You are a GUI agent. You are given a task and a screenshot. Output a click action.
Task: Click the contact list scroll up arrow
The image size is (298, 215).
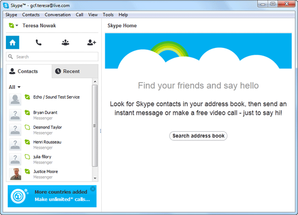click(95, 81)
